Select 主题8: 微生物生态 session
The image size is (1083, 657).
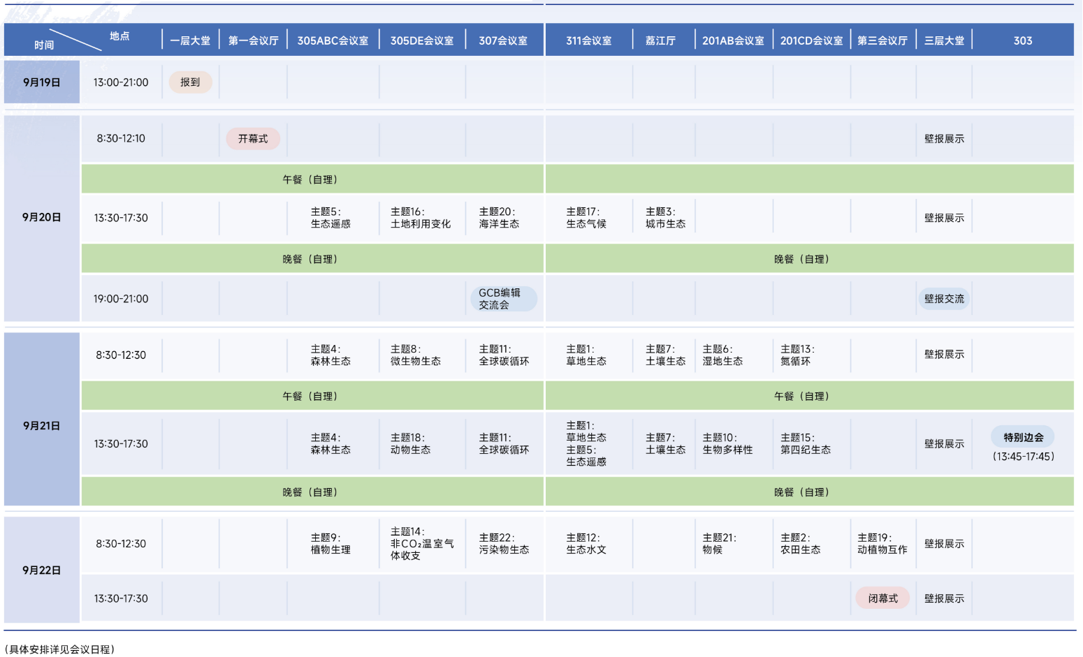(416, 355)
